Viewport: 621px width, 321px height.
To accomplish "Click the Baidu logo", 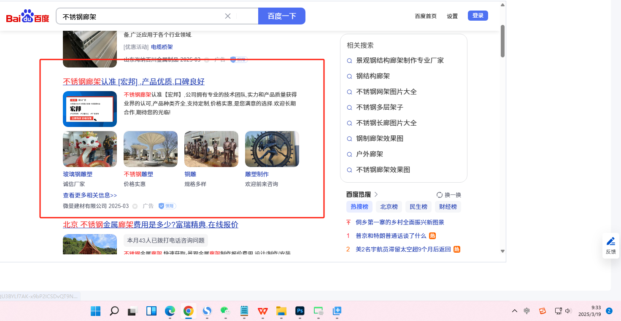I will click(27, 16).
